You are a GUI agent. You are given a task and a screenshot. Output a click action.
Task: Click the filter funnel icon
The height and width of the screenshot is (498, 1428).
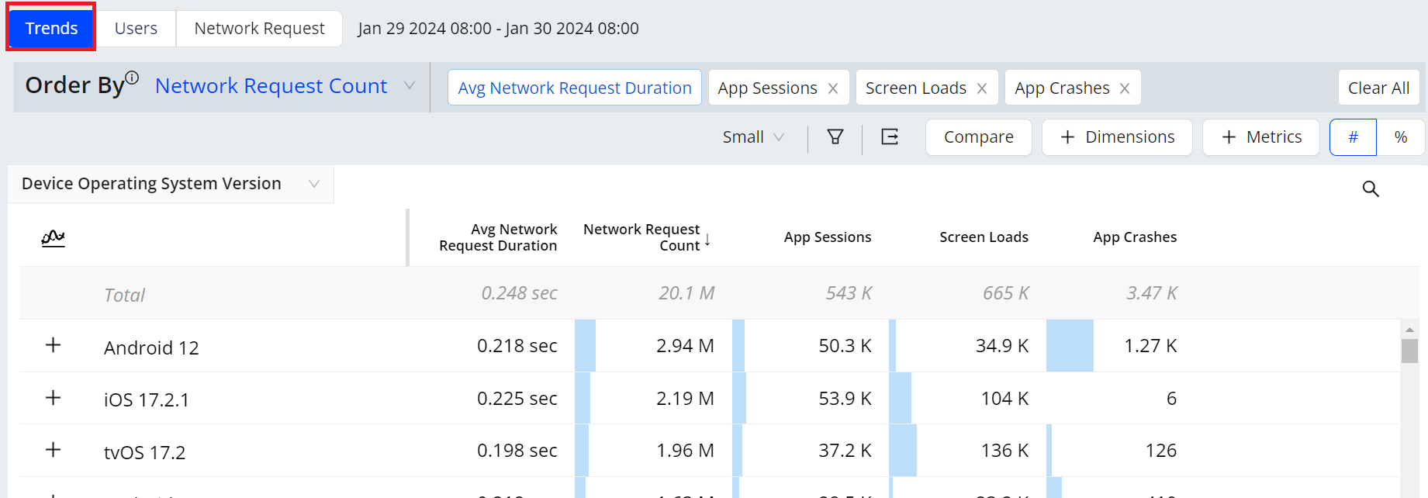point(835,137)
